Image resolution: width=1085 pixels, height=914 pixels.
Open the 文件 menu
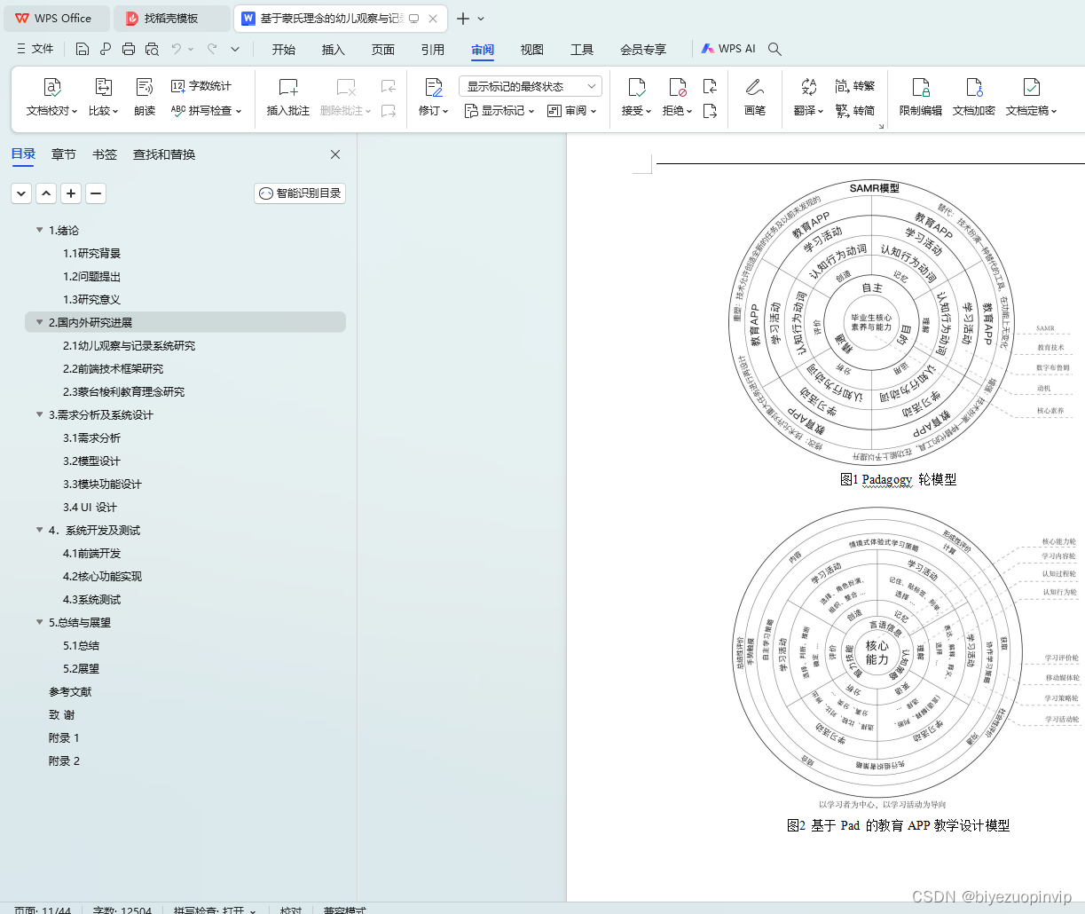[x=35, y=49]
